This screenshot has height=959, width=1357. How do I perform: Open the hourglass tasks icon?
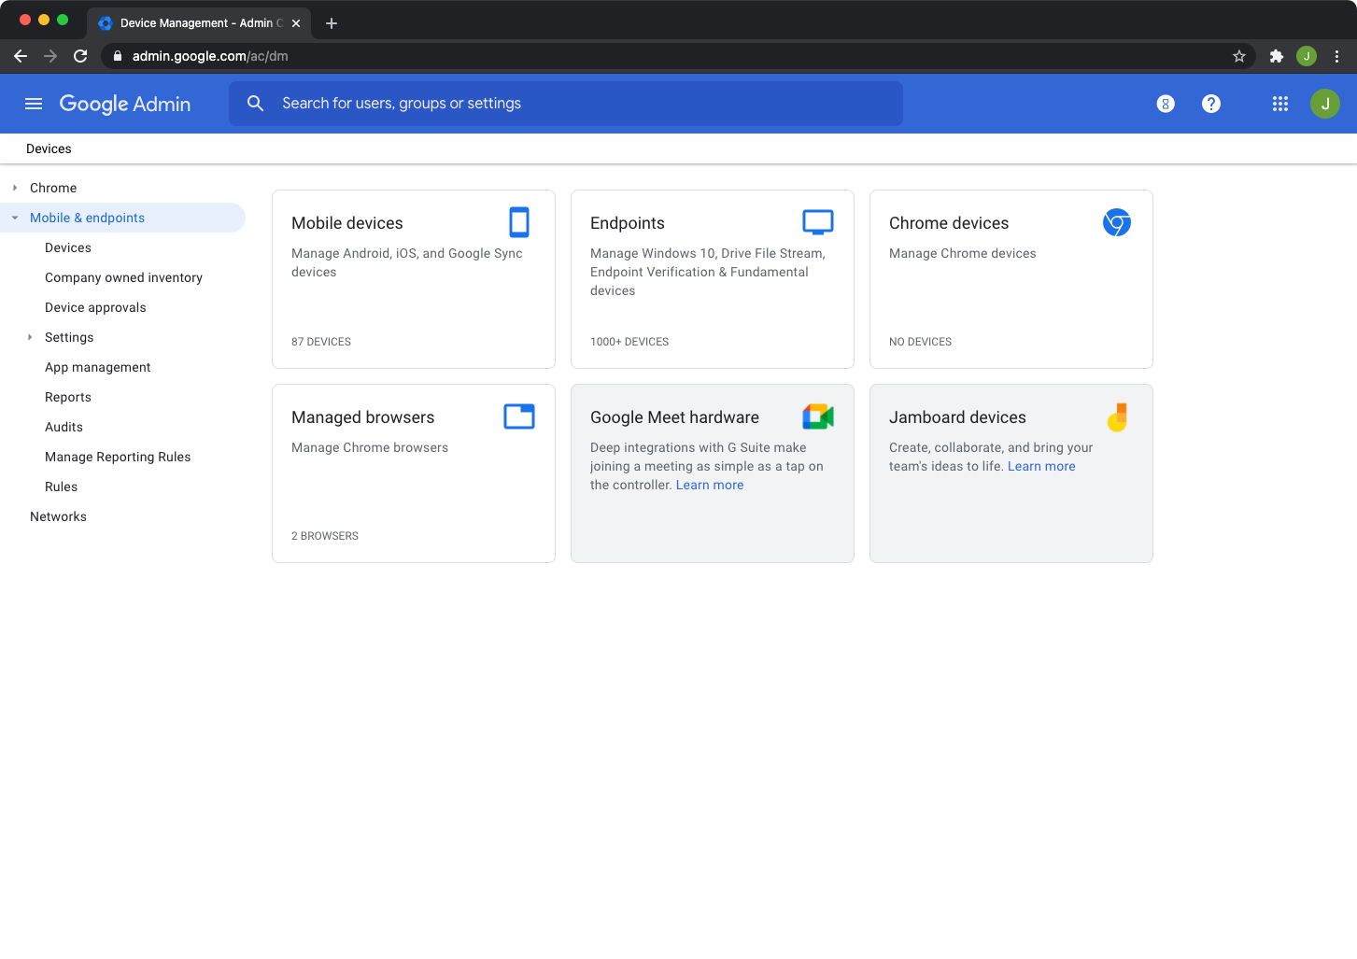pos(1166,104)
